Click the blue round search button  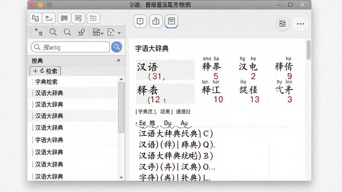117,47
